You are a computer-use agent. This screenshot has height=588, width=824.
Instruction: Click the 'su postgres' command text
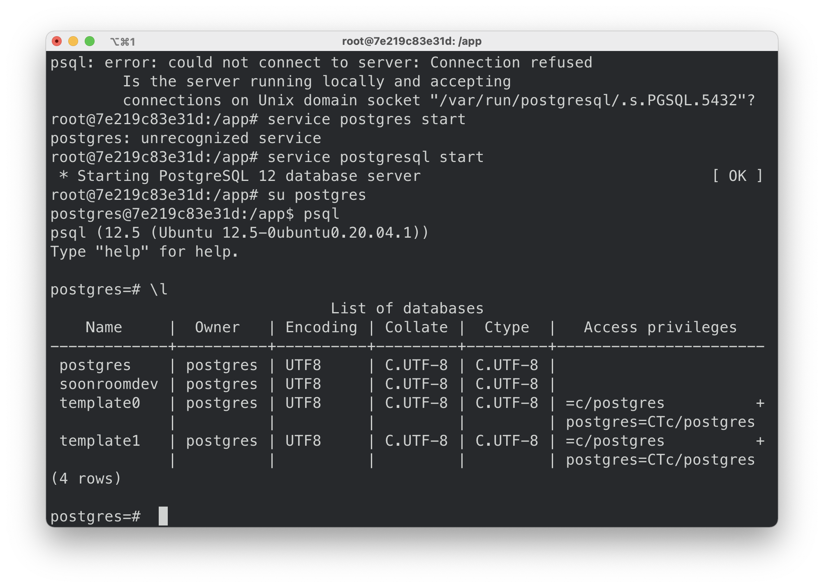point(317,195)
